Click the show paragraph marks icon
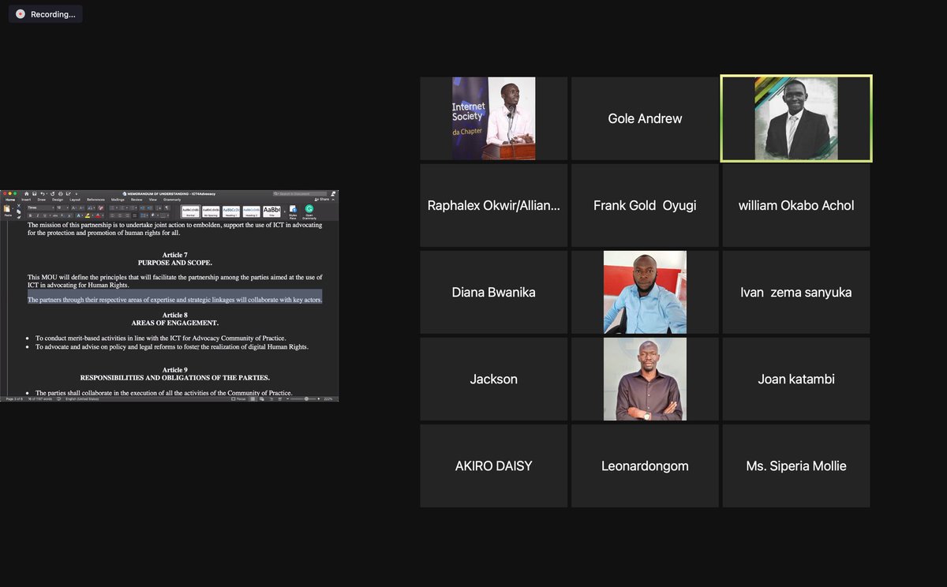947x587 pixels. tap(167, 208)
